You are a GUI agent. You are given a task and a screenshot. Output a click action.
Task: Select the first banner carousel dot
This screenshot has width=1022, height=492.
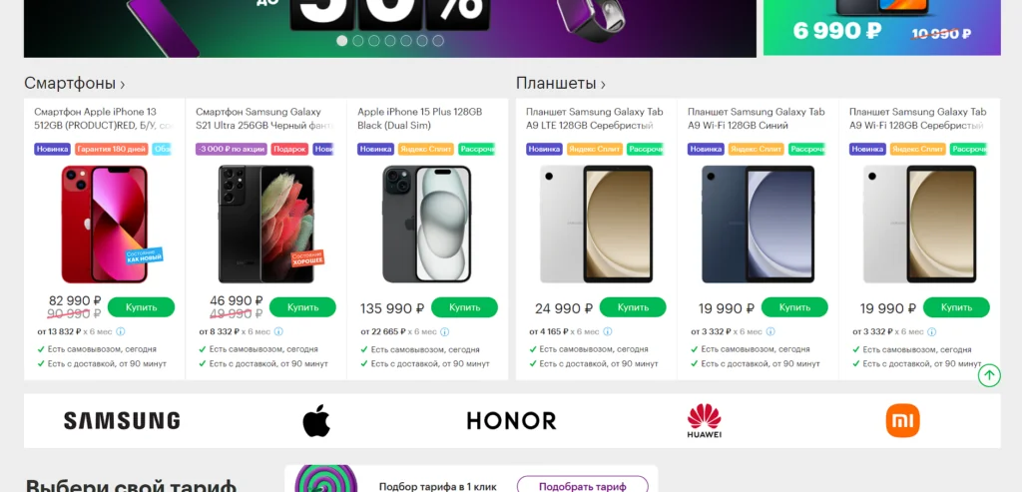click(x=341, y=40)
